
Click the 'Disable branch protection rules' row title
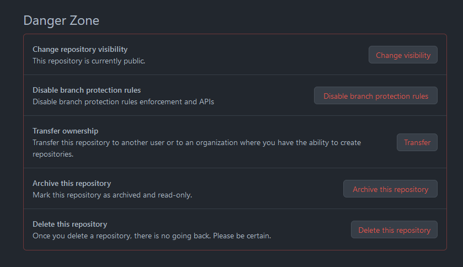[x=87, y=90]
